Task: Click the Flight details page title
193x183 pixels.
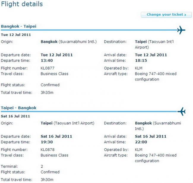Action: point(22,4)
